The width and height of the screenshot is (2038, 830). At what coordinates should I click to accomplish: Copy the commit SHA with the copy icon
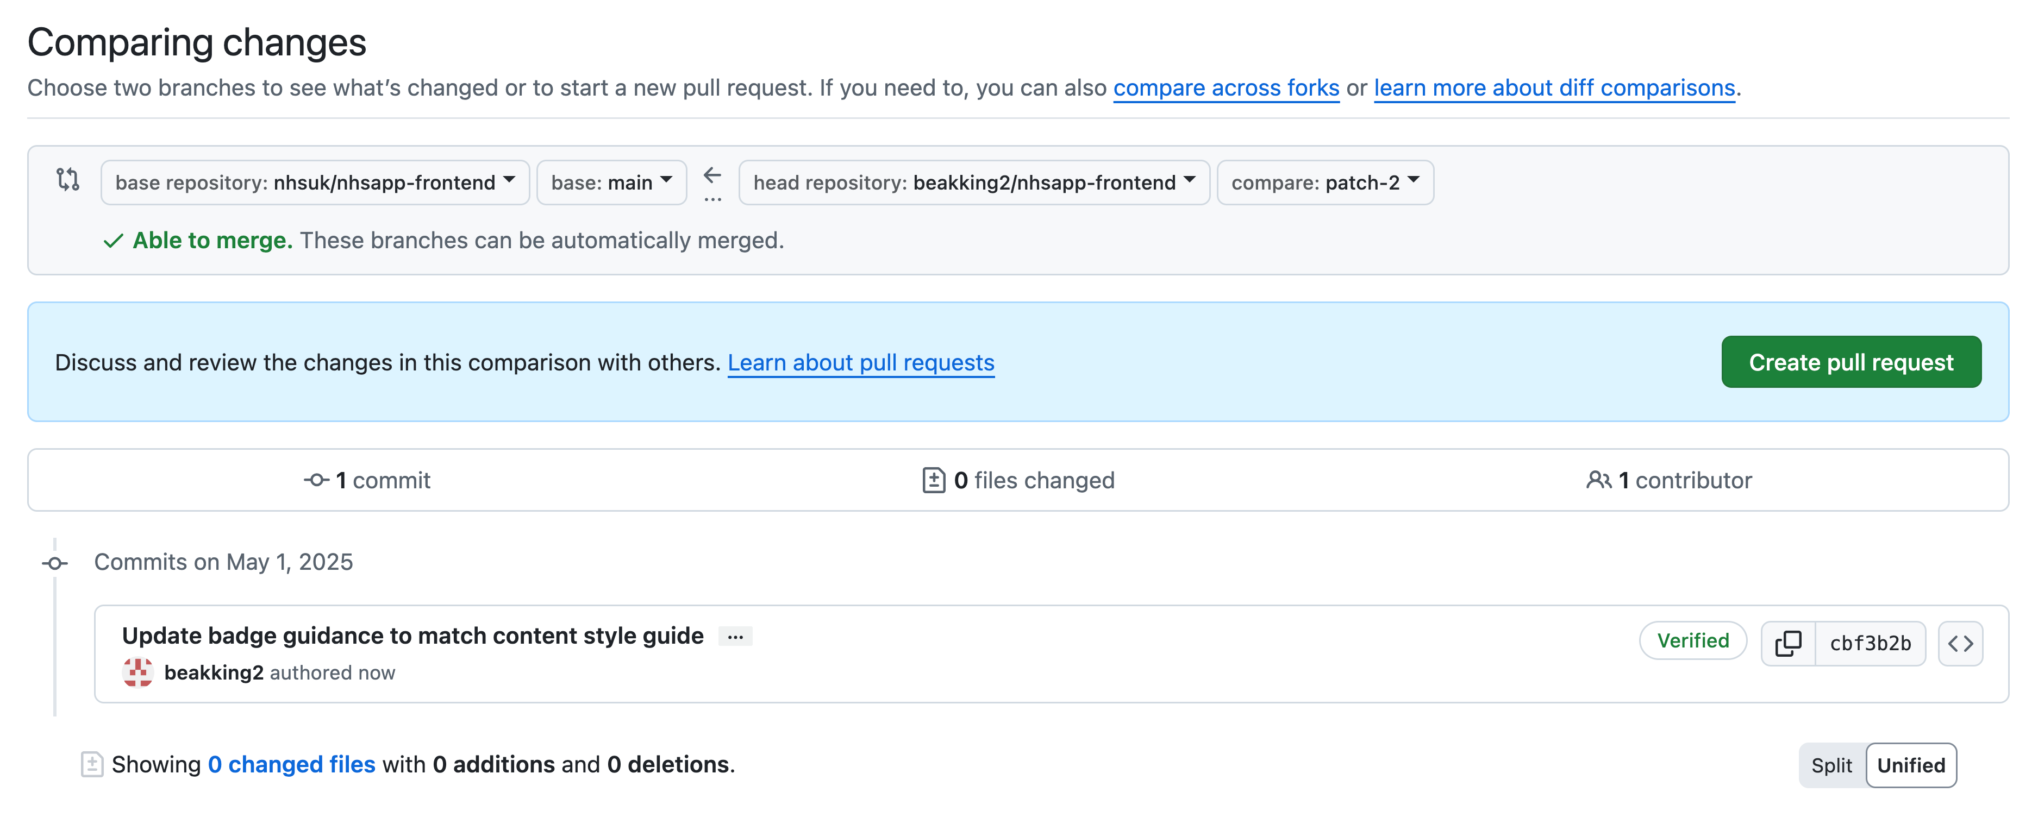pyautogui.click(x=1789, y=643)
